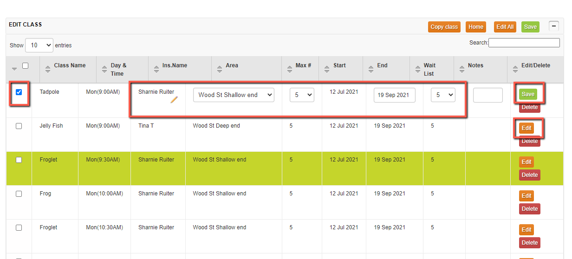Screen dimensions: 572x259
Task: Click the Copy class button
Action: coord(444,27)
